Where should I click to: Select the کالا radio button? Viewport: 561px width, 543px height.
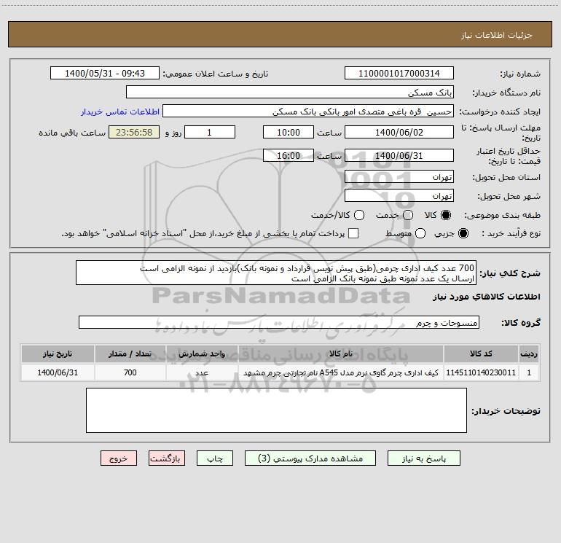point(446,215)
